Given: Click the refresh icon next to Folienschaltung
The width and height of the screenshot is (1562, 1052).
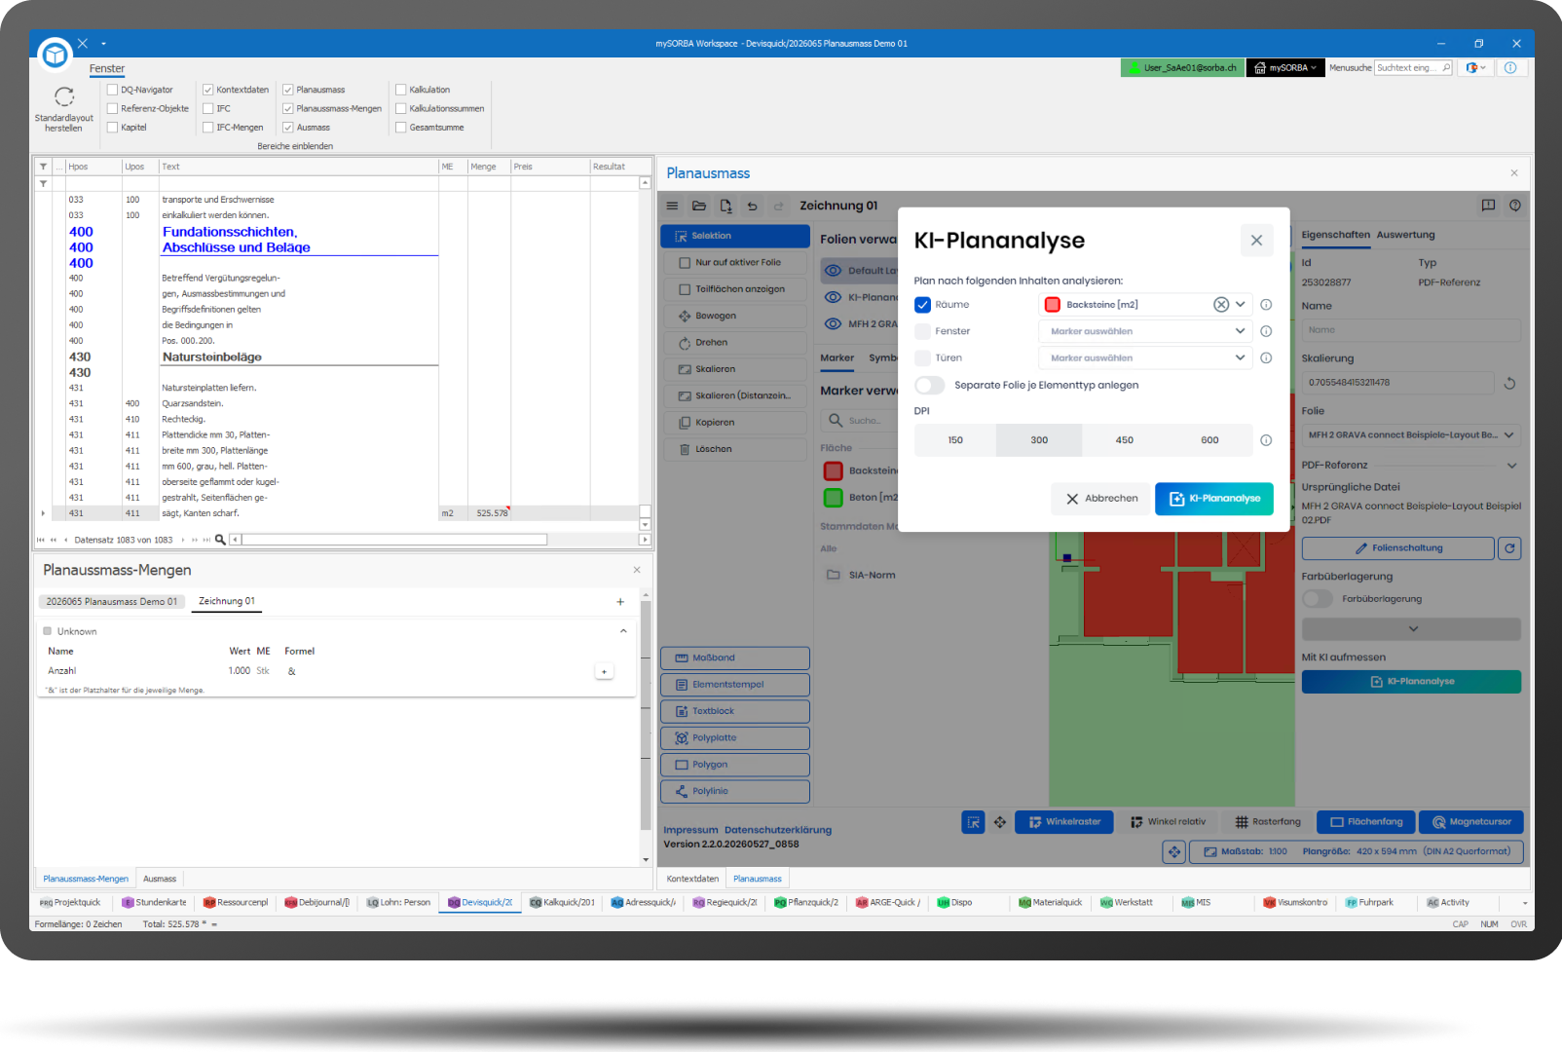Looking at the screenshot, I should click(x=1509, y=548).
